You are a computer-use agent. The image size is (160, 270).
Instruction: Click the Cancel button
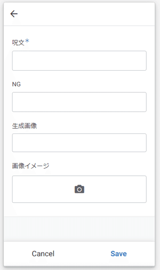(x=43, y=254)
